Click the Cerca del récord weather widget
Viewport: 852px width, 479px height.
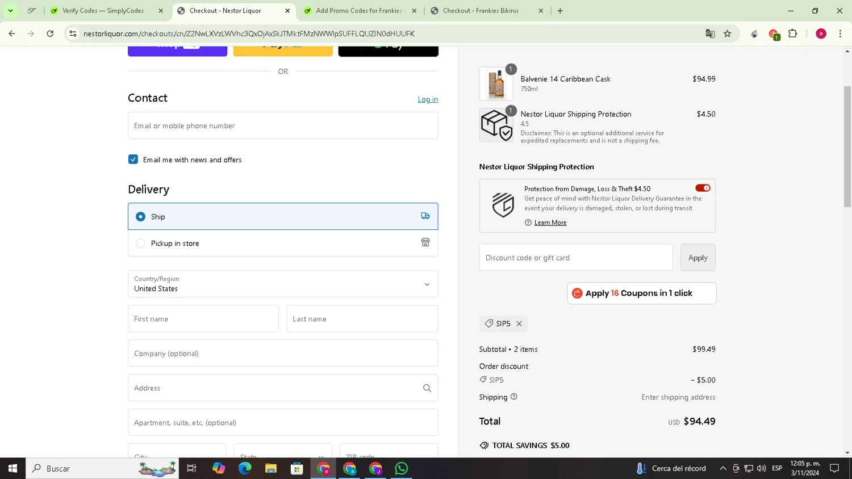pos(671,468)
